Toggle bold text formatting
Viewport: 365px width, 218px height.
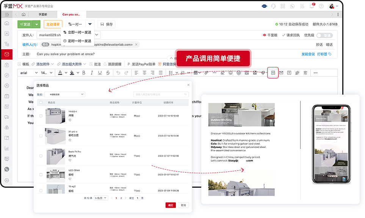[x=83, y=73]
